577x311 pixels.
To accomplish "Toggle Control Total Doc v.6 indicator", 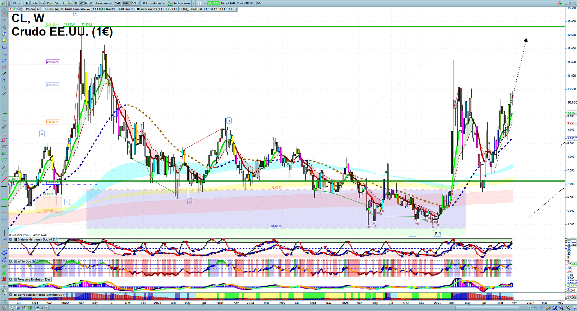I will (104, 9).
